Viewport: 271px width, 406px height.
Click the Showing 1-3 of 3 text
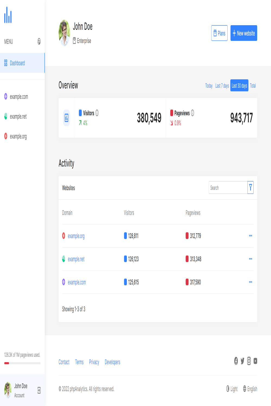point(74,309)
